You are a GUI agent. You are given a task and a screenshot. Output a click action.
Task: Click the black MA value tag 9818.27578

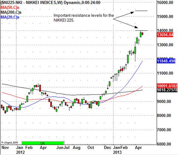click(167, 90)
